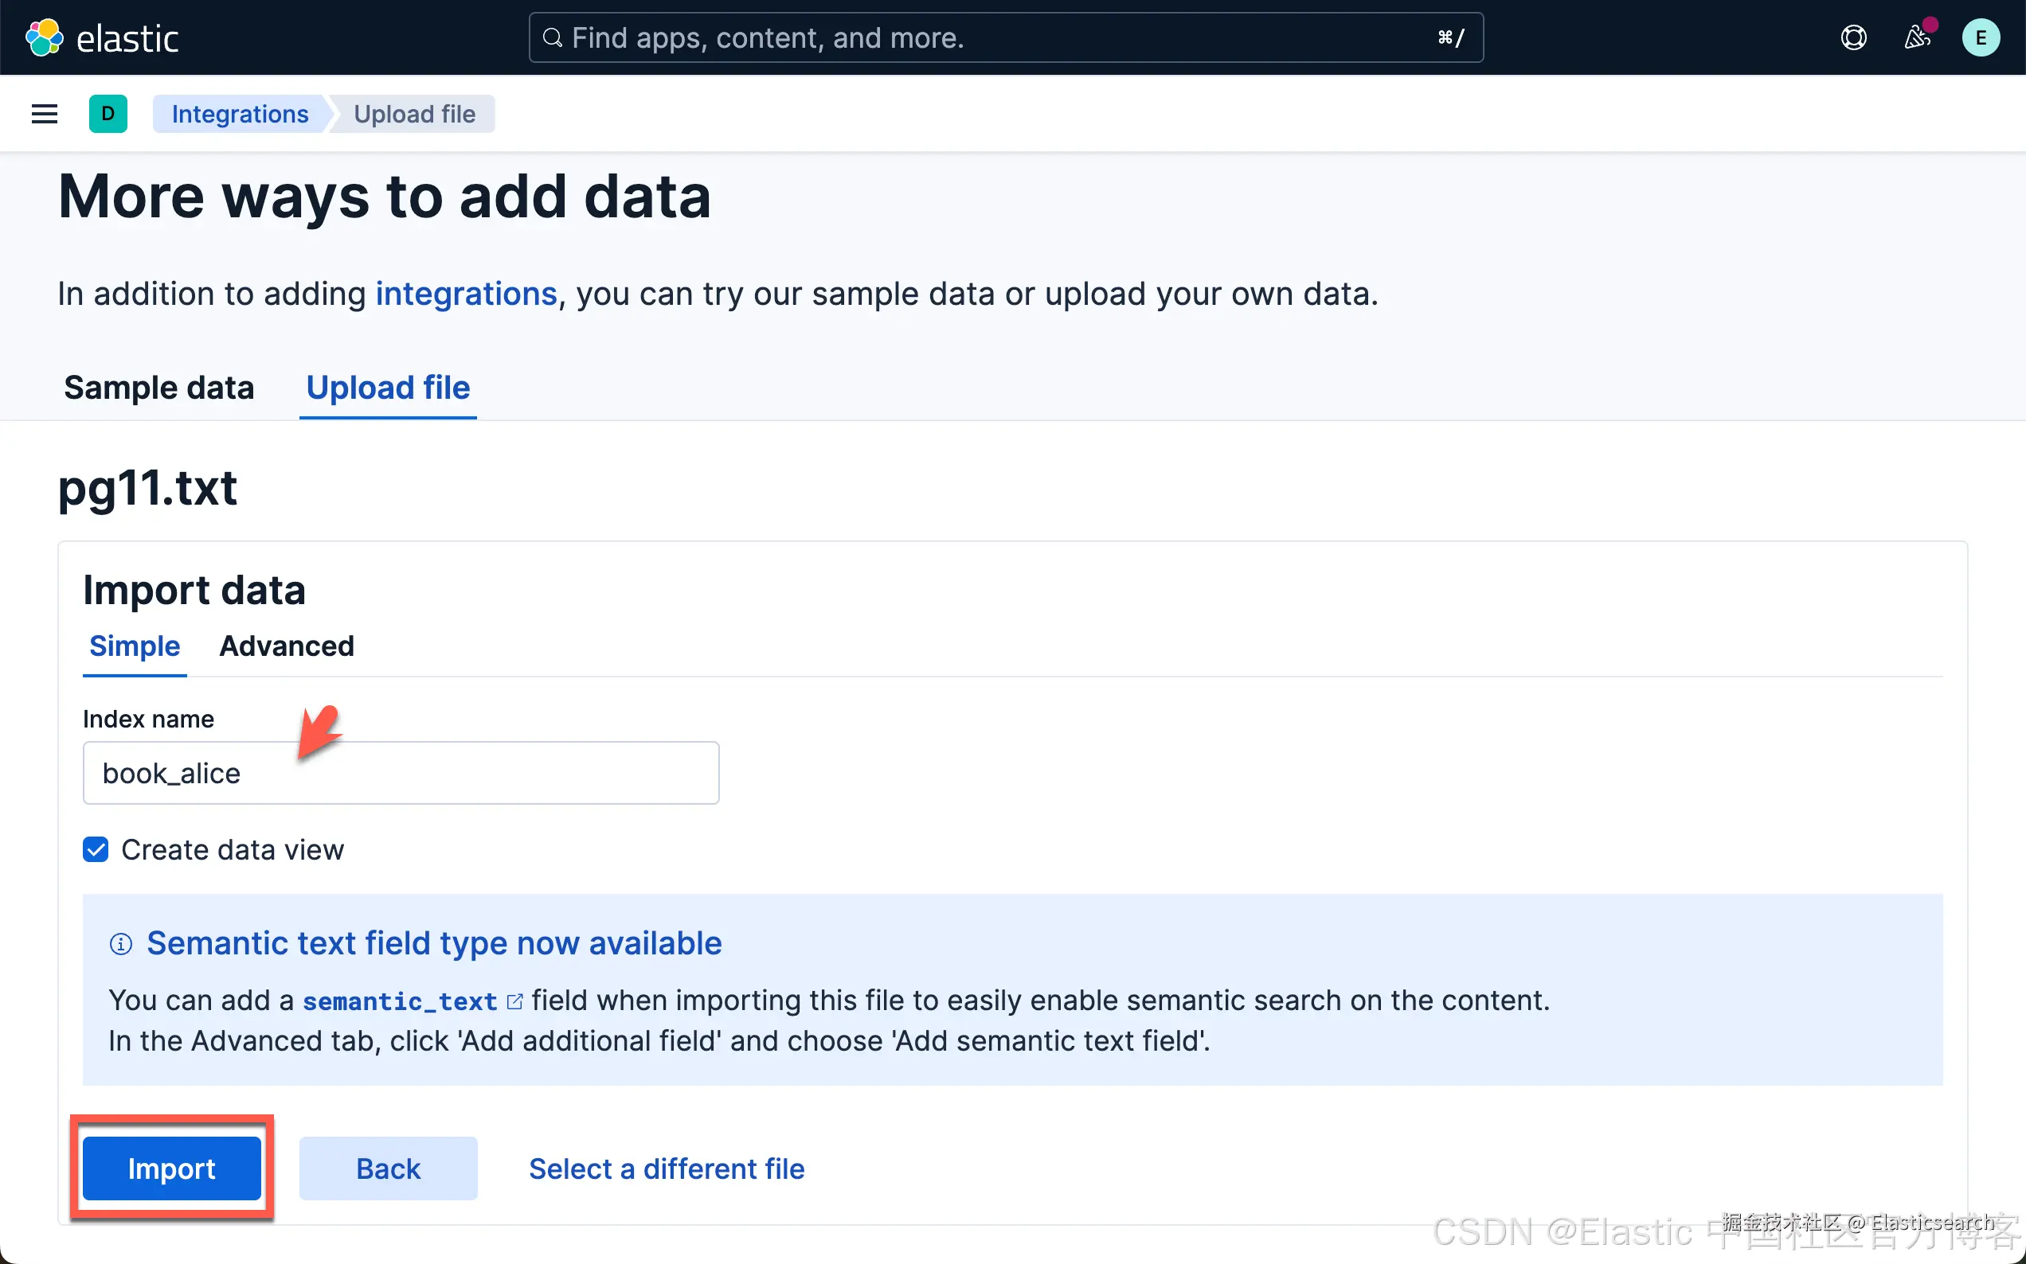Click Select a different file link
The height and width of the screenshot is (1264, 2026).
667,1168
